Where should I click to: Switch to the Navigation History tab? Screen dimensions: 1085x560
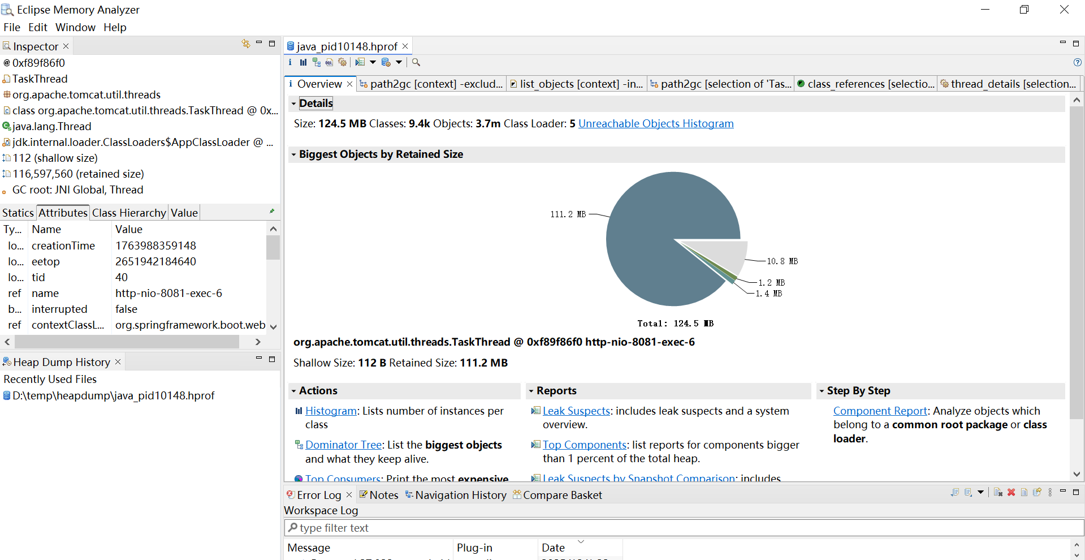point(456,495)
